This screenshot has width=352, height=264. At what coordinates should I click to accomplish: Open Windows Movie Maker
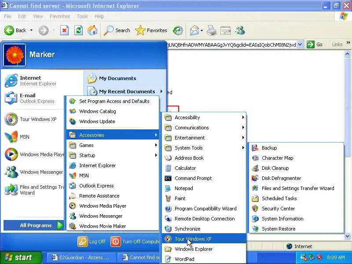(x=113, y=226)
